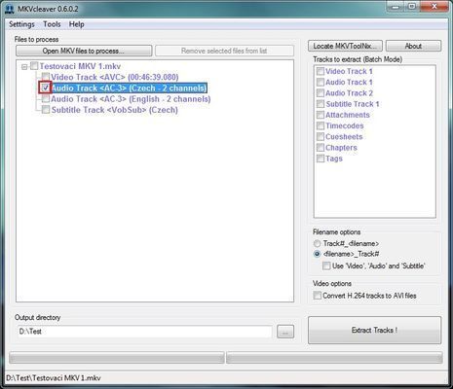Check the Testovaci MKV 1.mkv file checkbox
This screenshot has height=389, width=453.
click(x=34, y=66)
